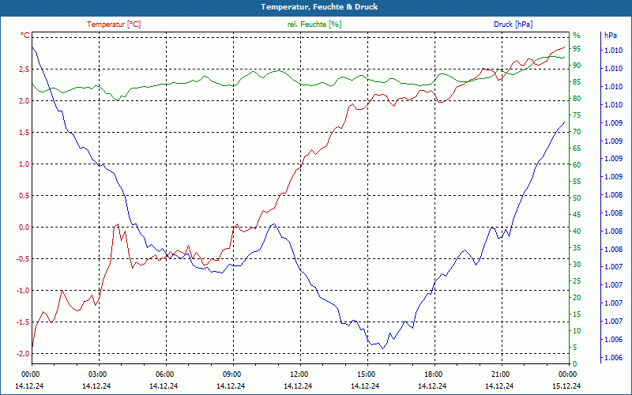Click the '18:00' time axis label
The height and width of the screenshot is (395, 632).
click(433, 374)
